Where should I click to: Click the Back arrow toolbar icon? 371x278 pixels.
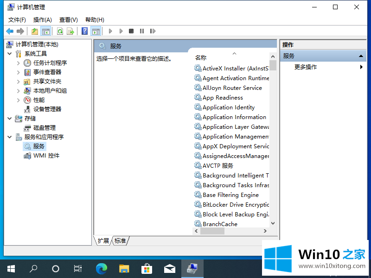[x=10, y=31]
